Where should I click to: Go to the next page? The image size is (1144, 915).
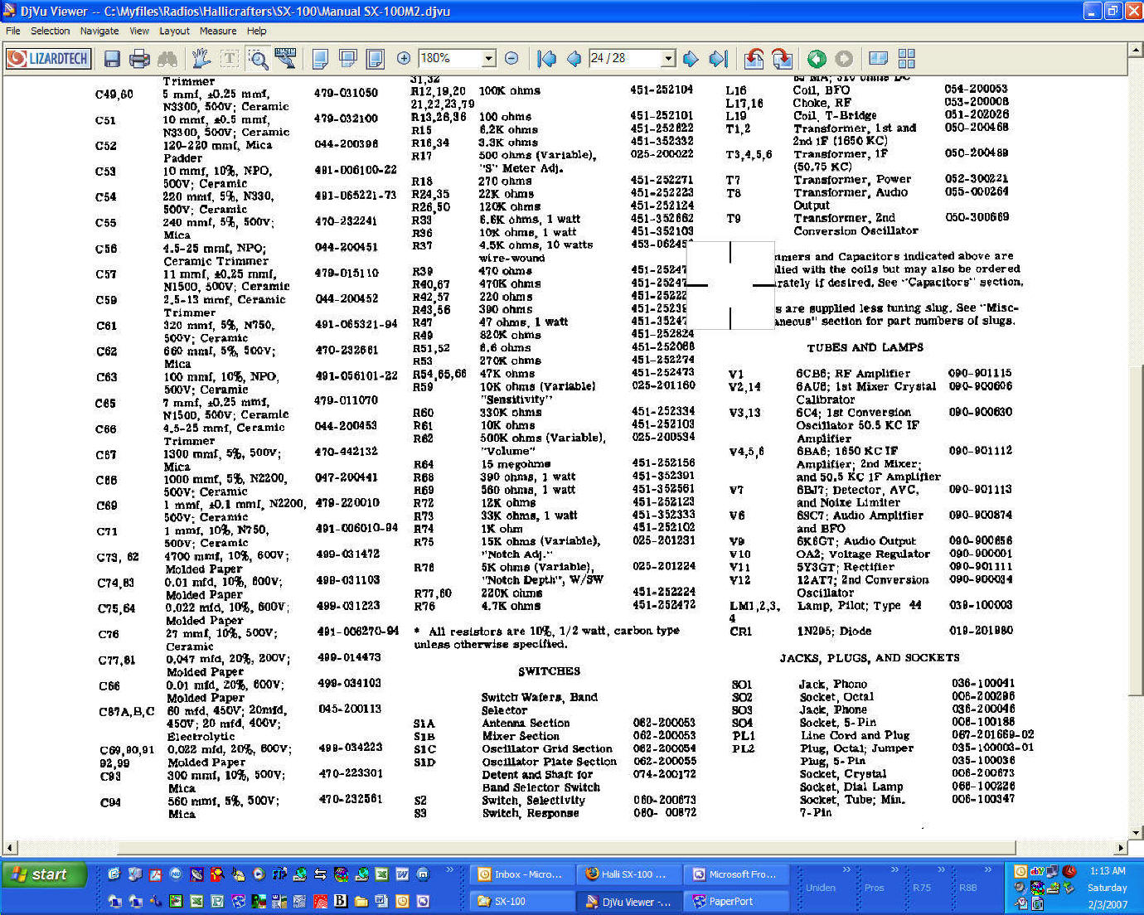click(x=691, y=58)
